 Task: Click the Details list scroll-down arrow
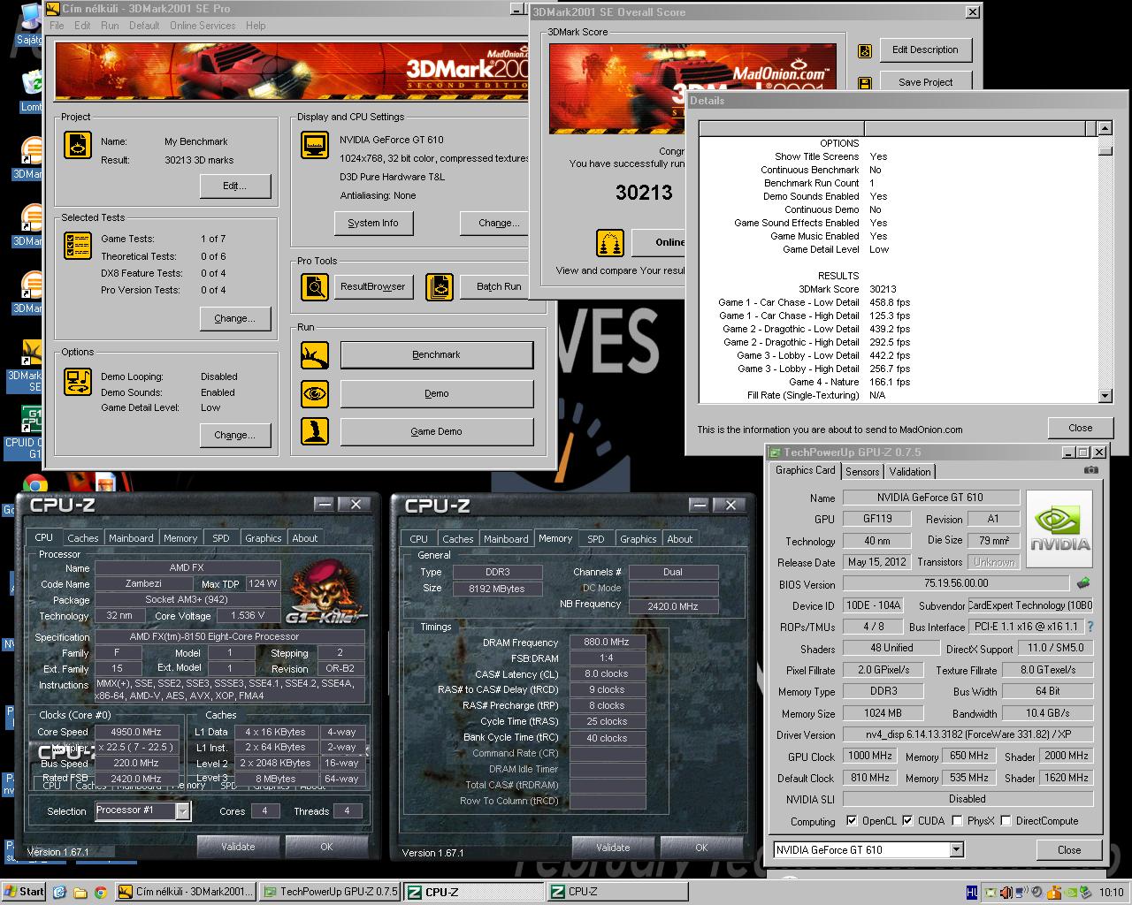(x=1105, y=396)
